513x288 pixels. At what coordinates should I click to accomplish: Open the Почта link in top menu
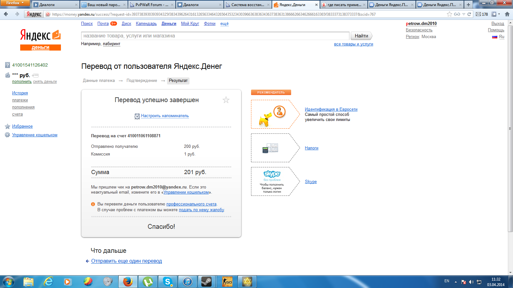coord(103,24)
